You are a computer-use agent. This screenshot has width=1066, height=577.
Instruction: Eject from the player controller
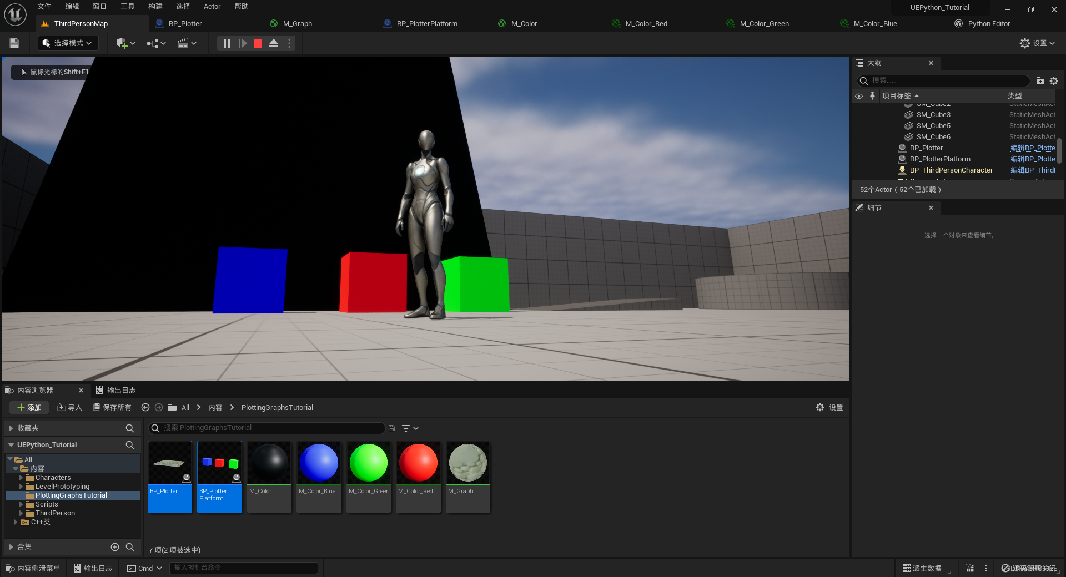pyautogui.click(x=274, y=43)
